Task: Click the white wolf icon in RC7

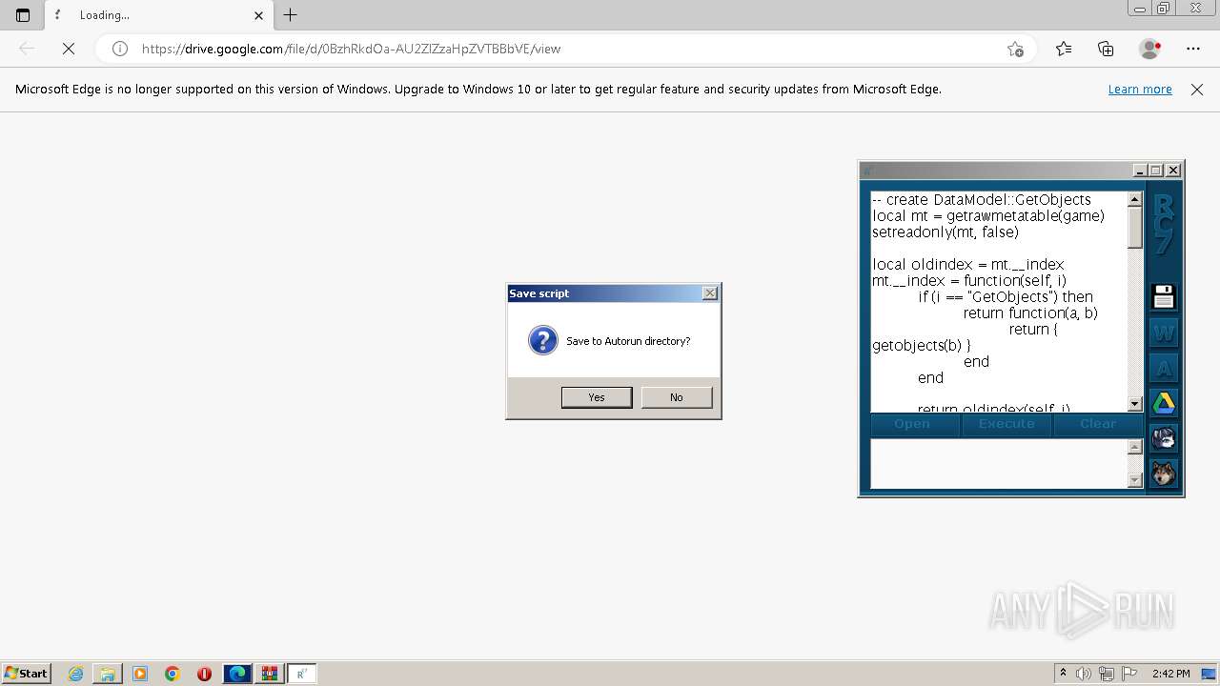Action: pos(1163,438)
